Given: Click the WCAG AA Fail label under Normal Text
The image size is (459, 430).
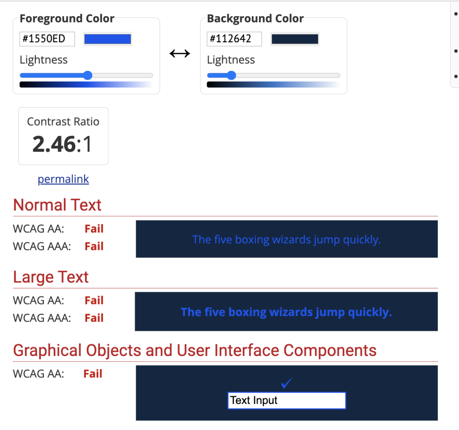Looking at the screenshot, I should click(x=93, y=229).
